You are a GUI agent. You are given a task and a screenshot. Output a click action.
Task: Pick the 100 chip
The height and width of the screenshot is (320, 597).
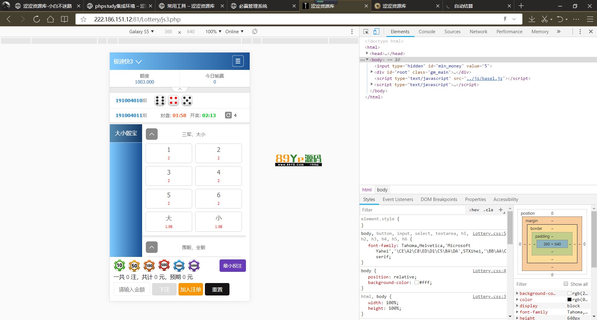coord(149,266)
